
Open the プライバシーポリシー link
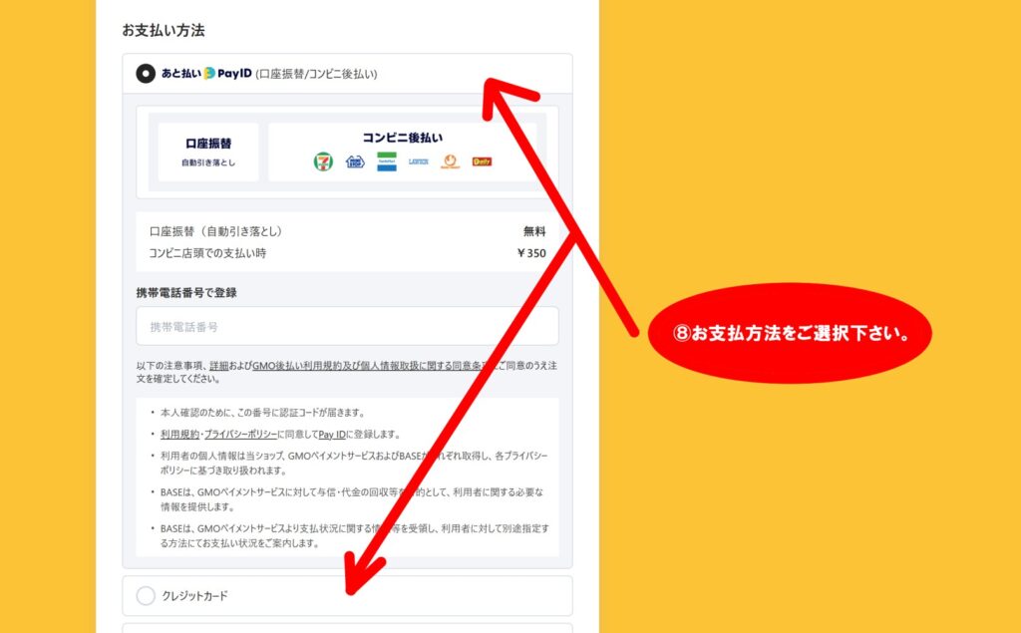[240, 435]
